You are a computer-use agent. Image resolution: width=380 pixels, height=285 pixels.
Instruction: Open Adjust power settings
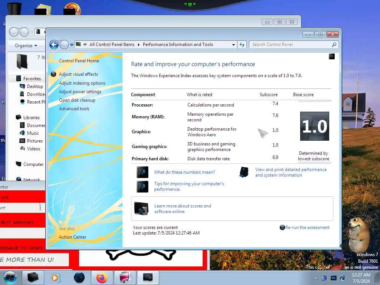point(80,92)
